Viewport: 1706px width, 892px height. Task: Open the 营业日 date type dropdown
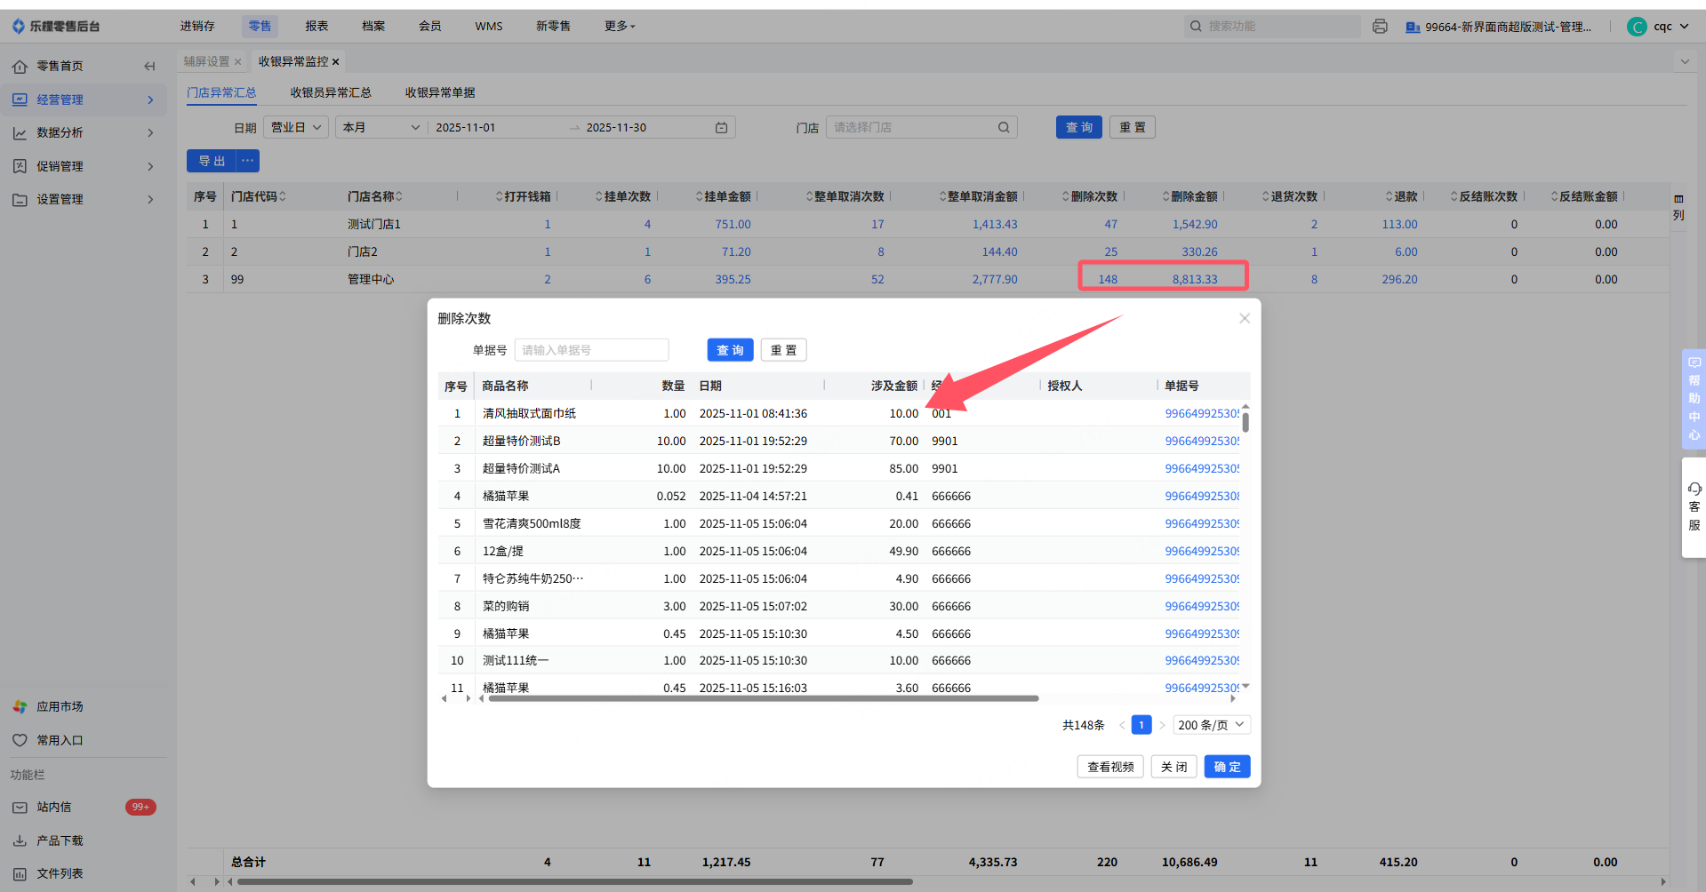[296, 128]
